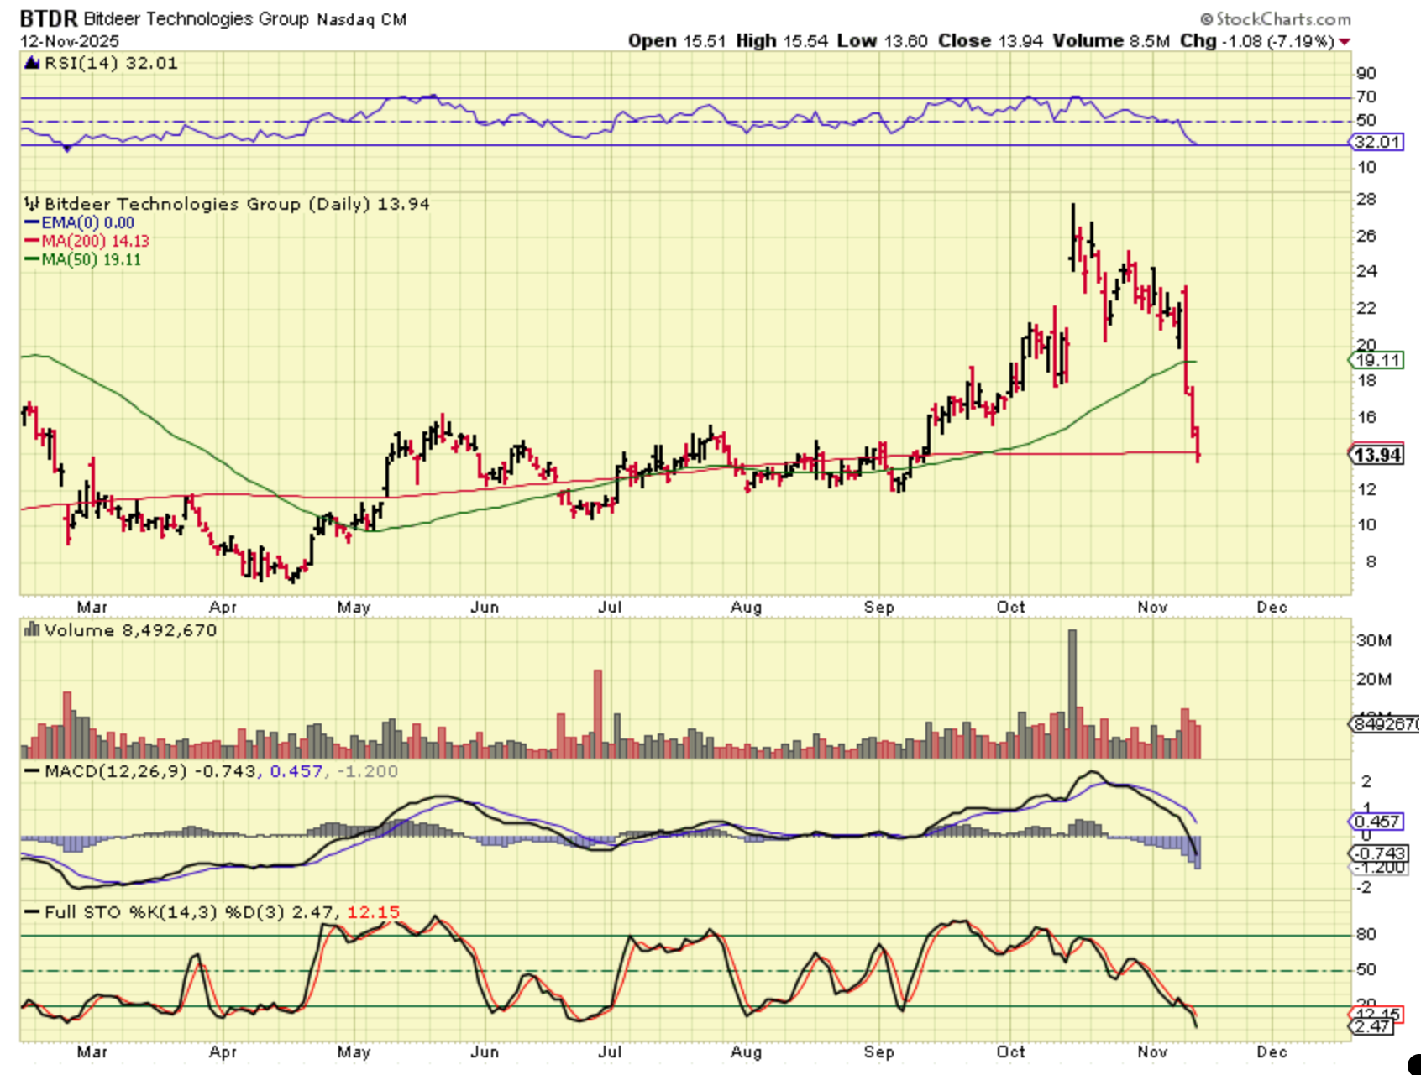Click the green MA(50) legend line marker
This screenshot has height=1075, width=1421.
pos(32,259)
